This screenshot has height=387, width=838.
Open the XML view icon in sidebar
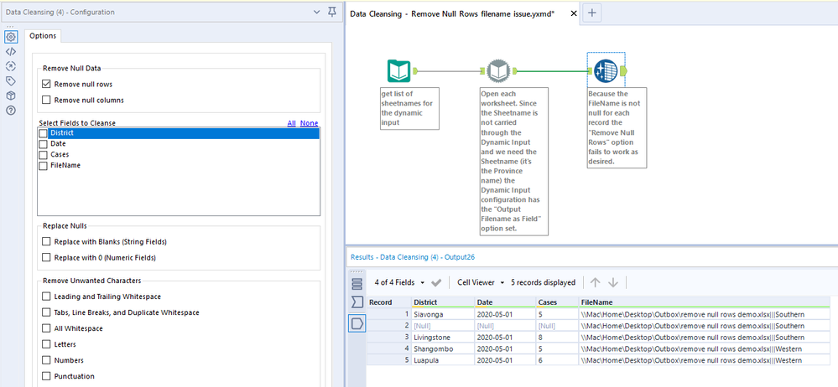pos(11,51)
